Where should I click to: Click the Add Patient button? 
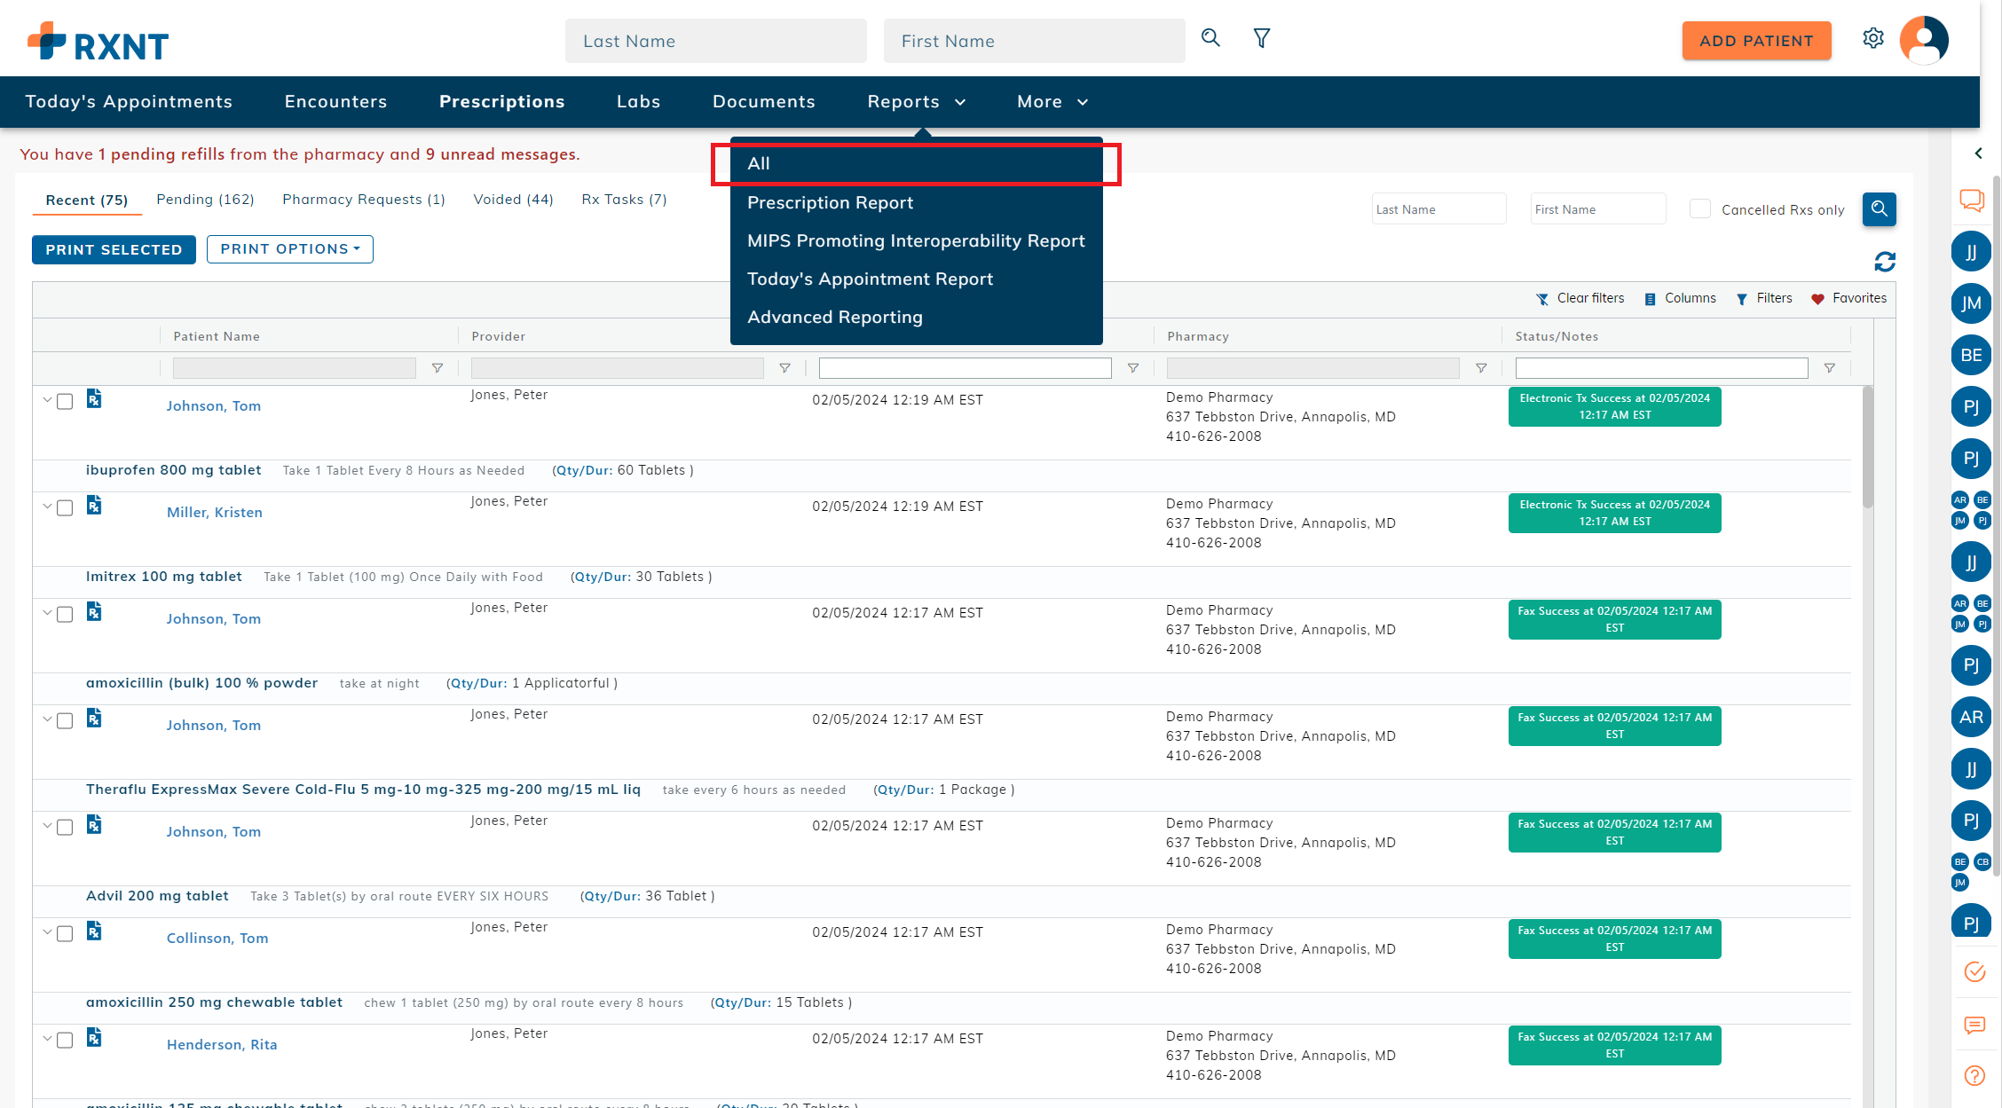pos(1755,41)
